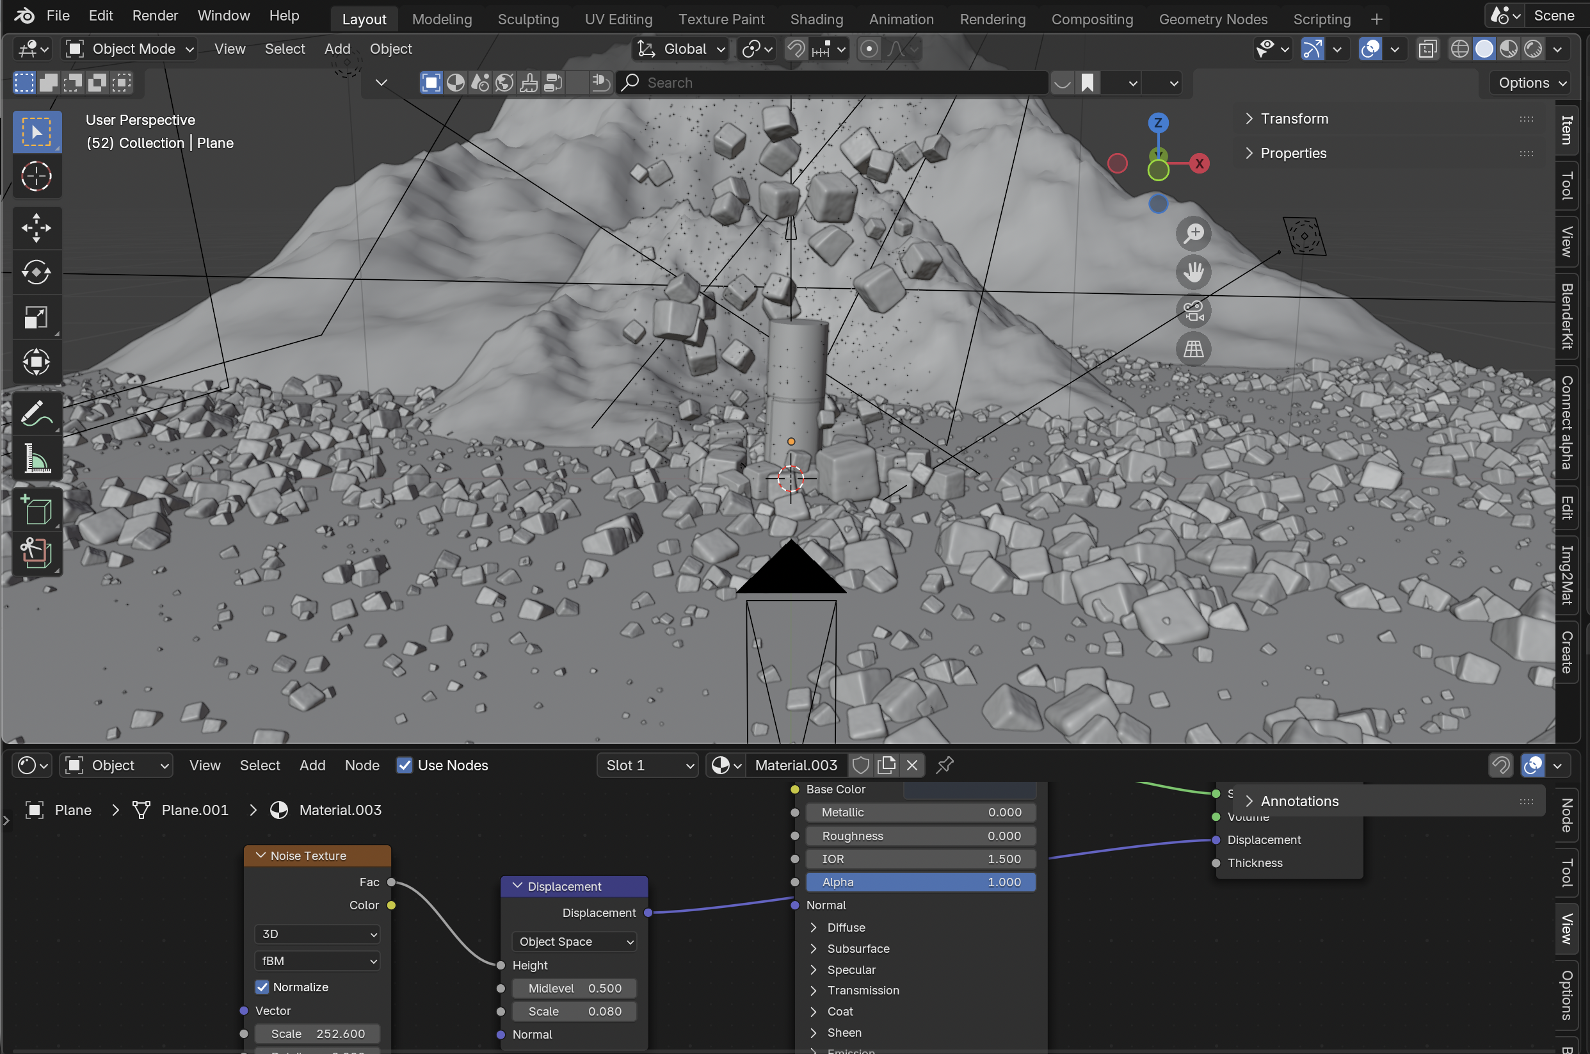1590x1054 pixels.
Task: Select solid viewport shading
Action: click(x=1484, y=49)
